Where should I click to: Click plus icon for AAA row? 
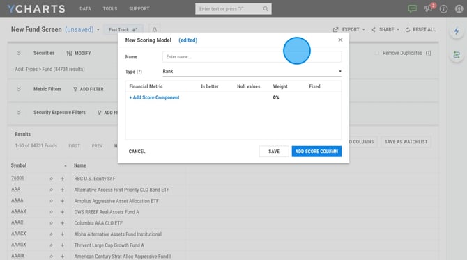pyautogui.click(x=62, y=190)
